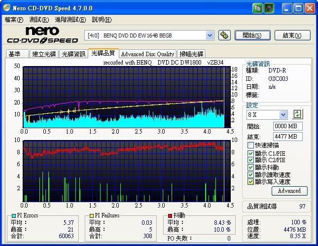Uncheck 顯示 C1/PIE checkbox
The image size is (318, 246).
250,153
